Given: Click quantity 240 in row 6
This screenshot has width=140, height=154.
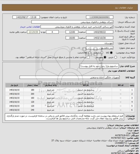Looking at the screenshot, I should coord(33,110).
